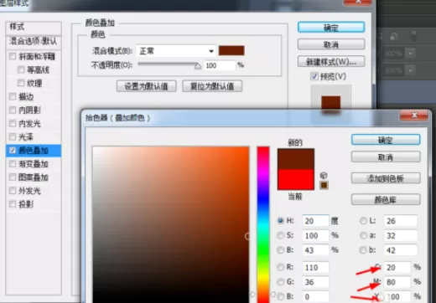Click the M magenta field showing 80
The image size is (436, 303).
(397, 282)
